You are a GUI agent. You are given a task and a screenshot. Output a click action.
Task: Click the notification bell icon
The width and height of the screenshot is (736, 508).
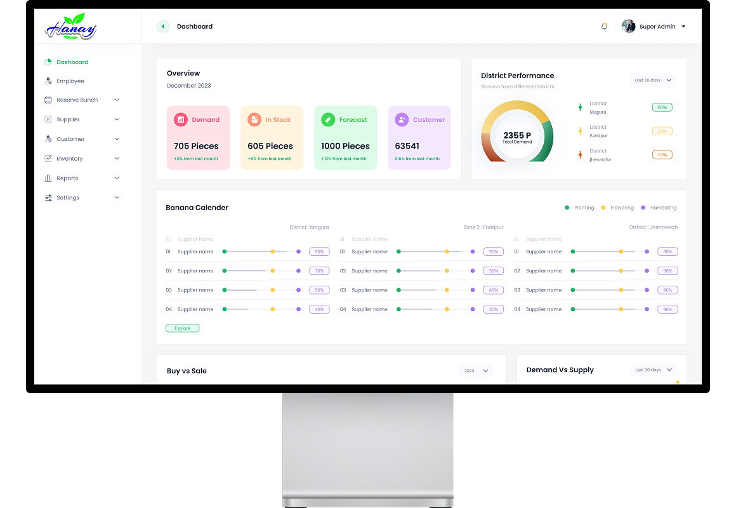click(604, 27)
